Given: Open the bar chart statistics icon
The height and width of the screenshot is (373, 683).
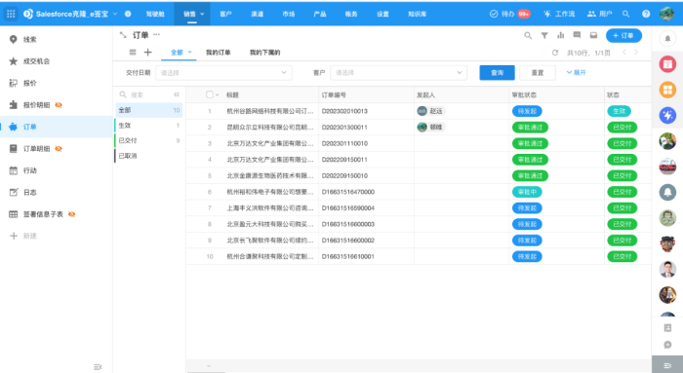Looking at the screenshot, I should 561,35.
